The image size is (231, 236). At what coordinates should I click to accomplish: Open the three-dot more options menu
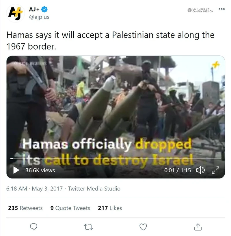pyautogui.click(x=221, y=9)
